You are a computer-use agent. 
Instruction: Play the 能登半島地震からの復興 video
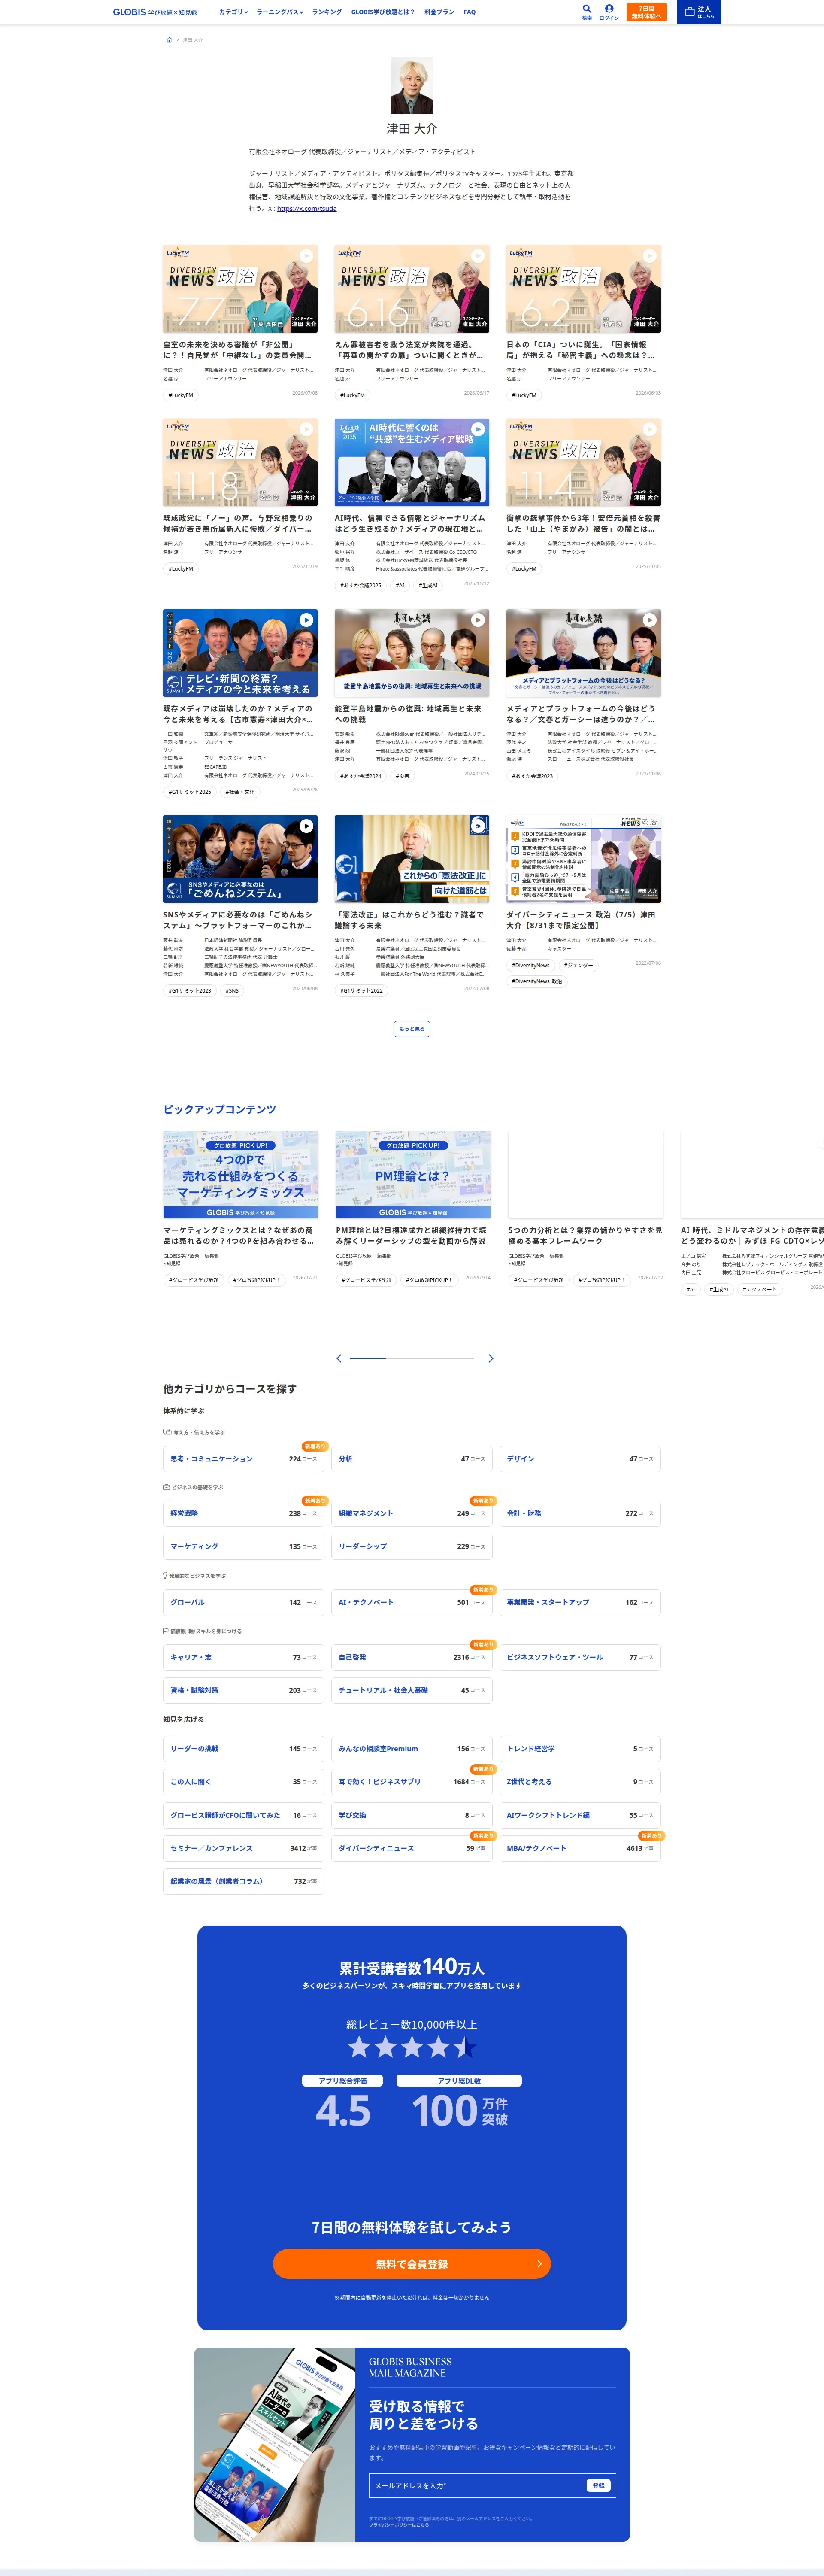point(478,620)
